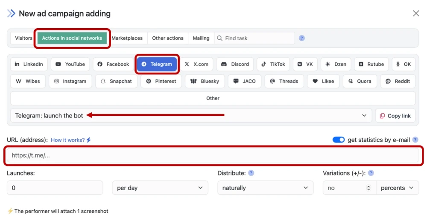Choose the YouTube network button
The width and height of the screenshot is (427, 220).
point(70,64)
